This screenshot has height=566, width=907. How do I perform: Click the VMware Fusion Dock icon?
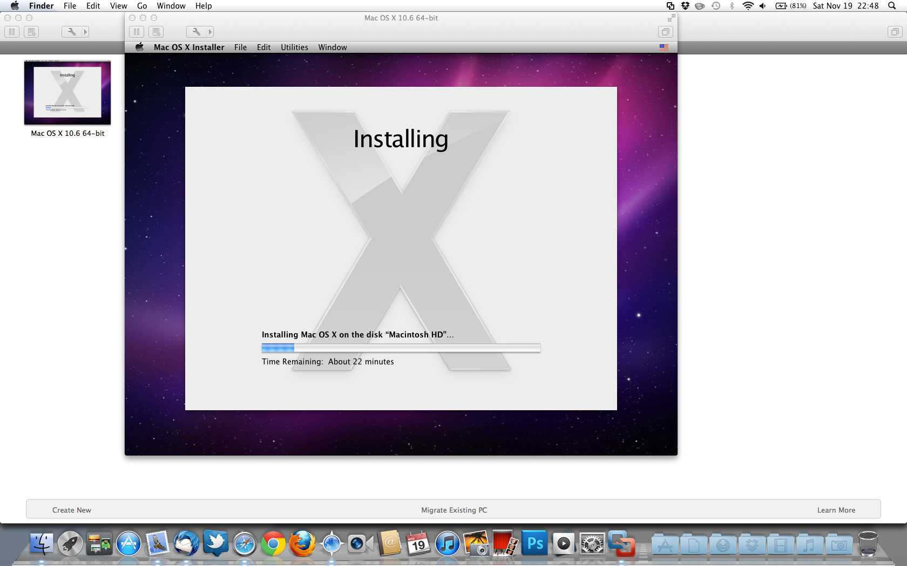coord(621,543)
